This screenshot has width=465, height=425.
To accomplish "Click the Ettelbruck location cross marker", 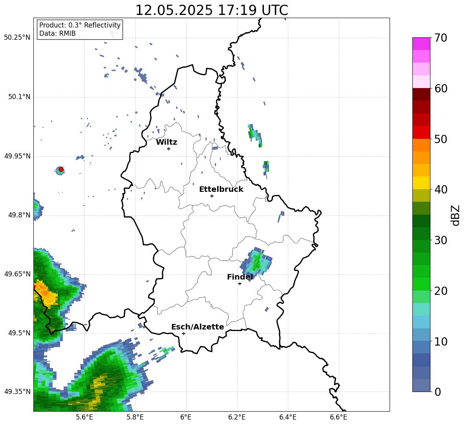I will click(212, 196).
